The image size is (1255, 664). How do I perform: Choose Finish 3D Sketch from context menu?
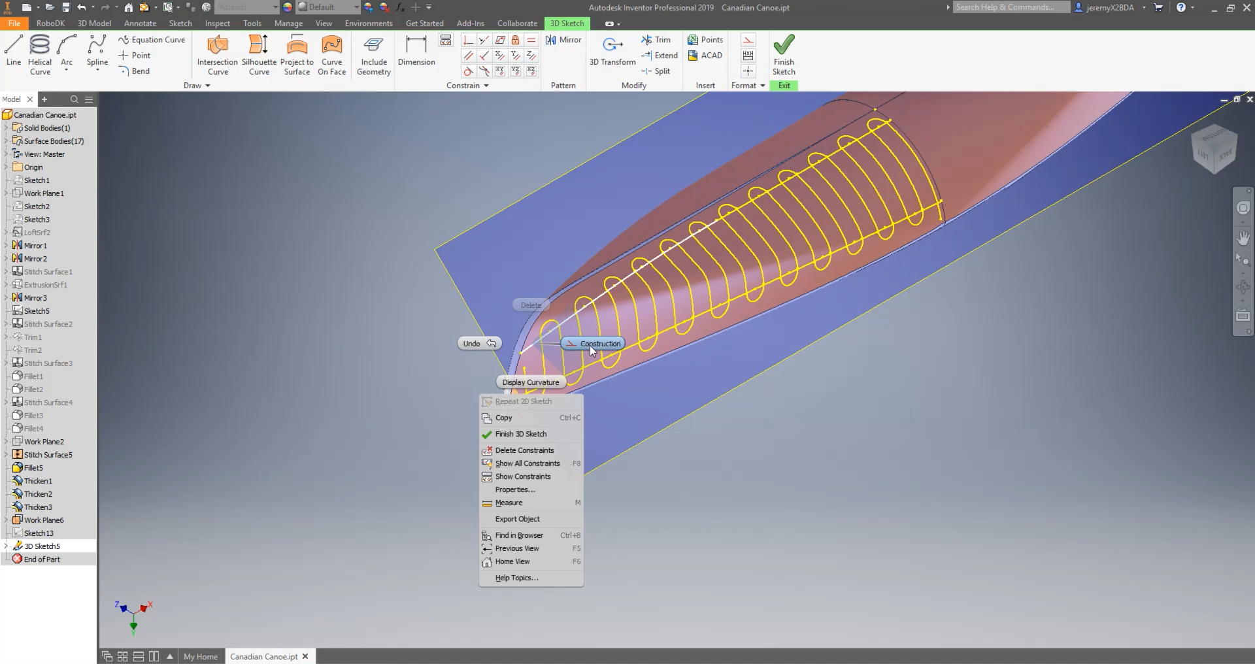520,434
